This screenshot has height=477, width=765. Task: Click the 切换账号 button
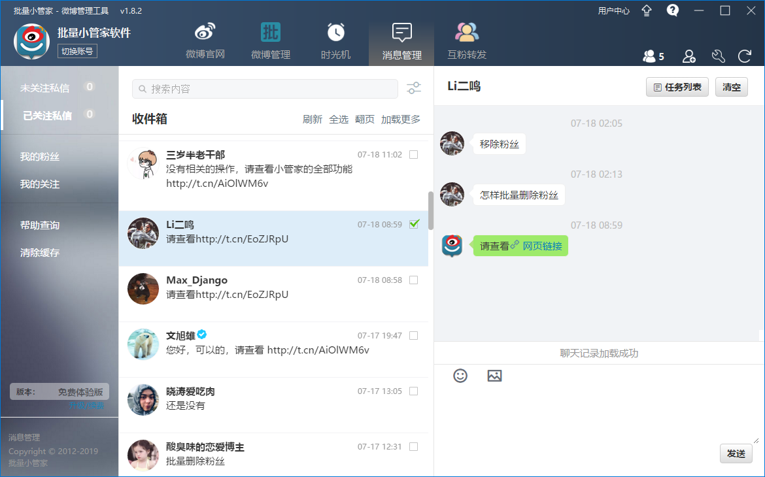click(77, 51)
